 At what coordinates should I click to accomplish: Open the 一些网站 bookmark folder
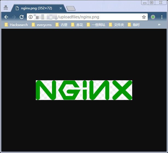96,25
